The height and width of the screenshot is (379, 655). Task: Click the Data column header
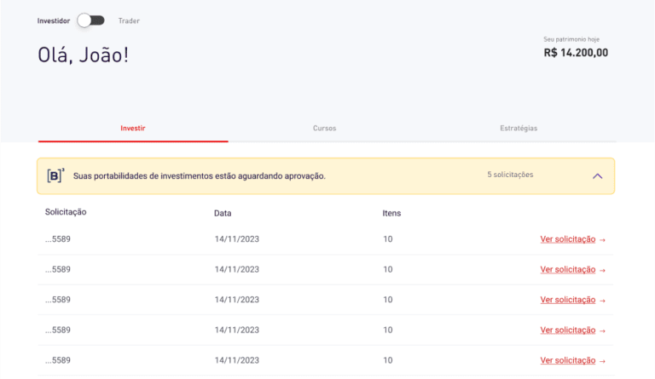coord(223,213)
